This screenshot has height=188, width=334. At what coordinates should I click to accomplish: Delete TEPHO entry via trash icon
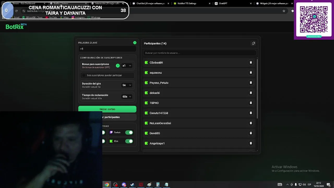click(x=251, y=103)
